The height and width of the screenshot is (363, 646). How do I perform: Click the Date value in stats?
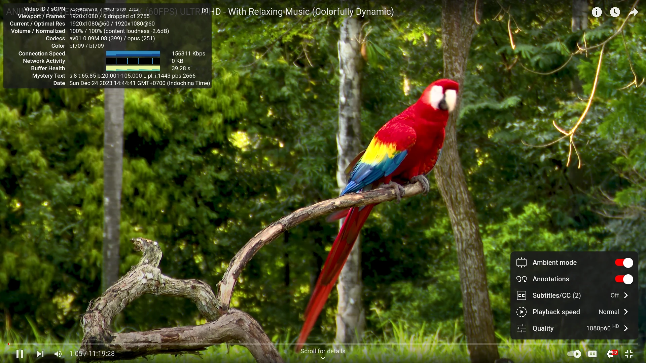pyautogui.click(x=140, y=83)
